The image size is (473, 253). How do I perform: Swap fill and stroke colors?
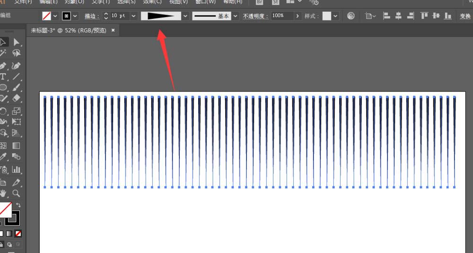pyautogui.click(x=18, y=205)
